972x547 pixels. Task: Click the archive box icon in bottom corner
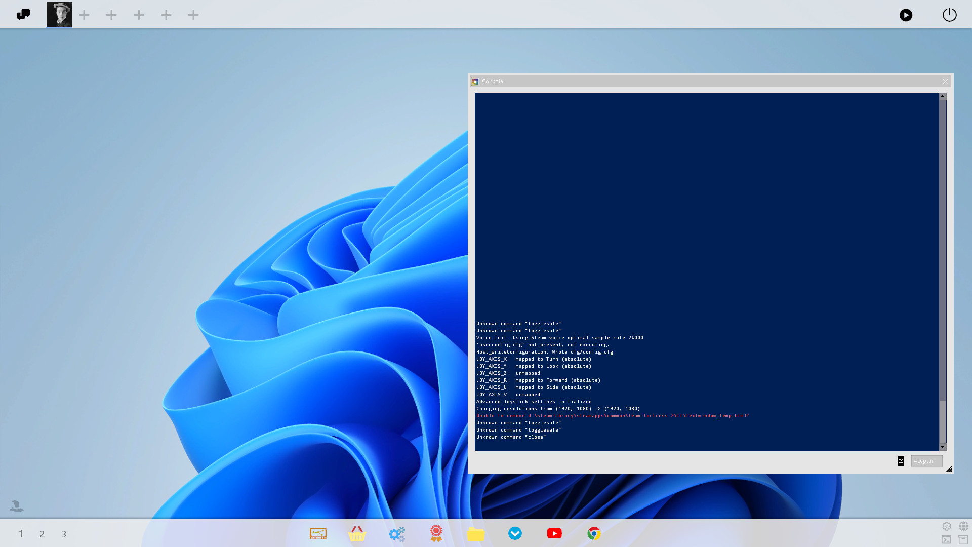(x=963, y=540)
